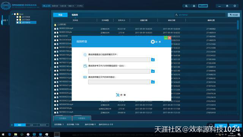Screen dimensions: 243x137
Task: Click the file-to-repair path input field
Action: click(x=119, y=60)
